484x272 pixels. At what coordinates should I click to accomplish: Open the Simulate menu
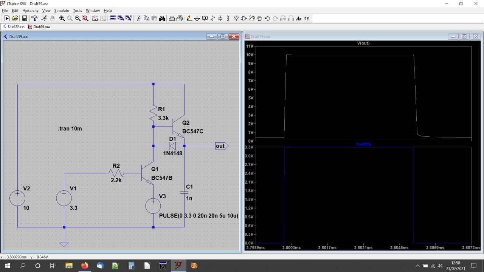pos(62,11)
